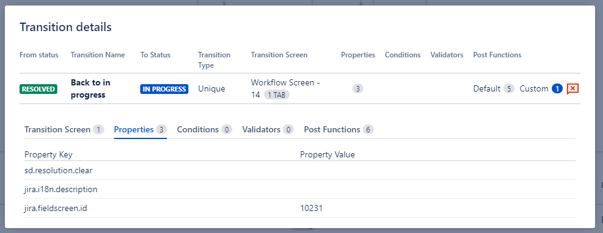The height and width of the screenshot is (233, 603).
Task: Click the Properties count badge in row
Action: coord(358,89)
